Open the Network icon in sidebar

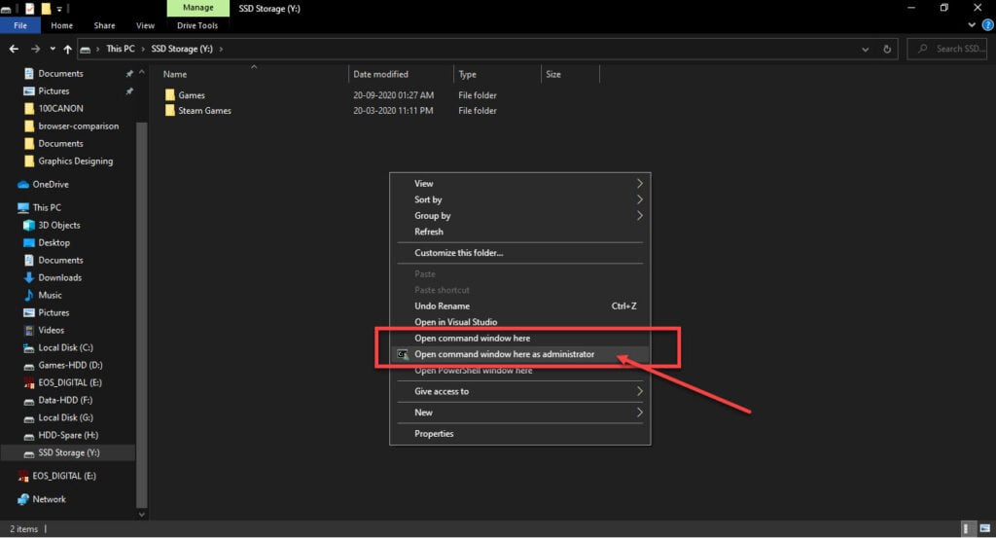coord(23,499)
